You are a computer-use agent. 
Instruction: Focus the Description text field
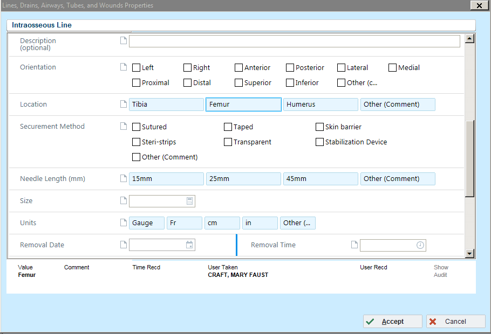[295, 41]
